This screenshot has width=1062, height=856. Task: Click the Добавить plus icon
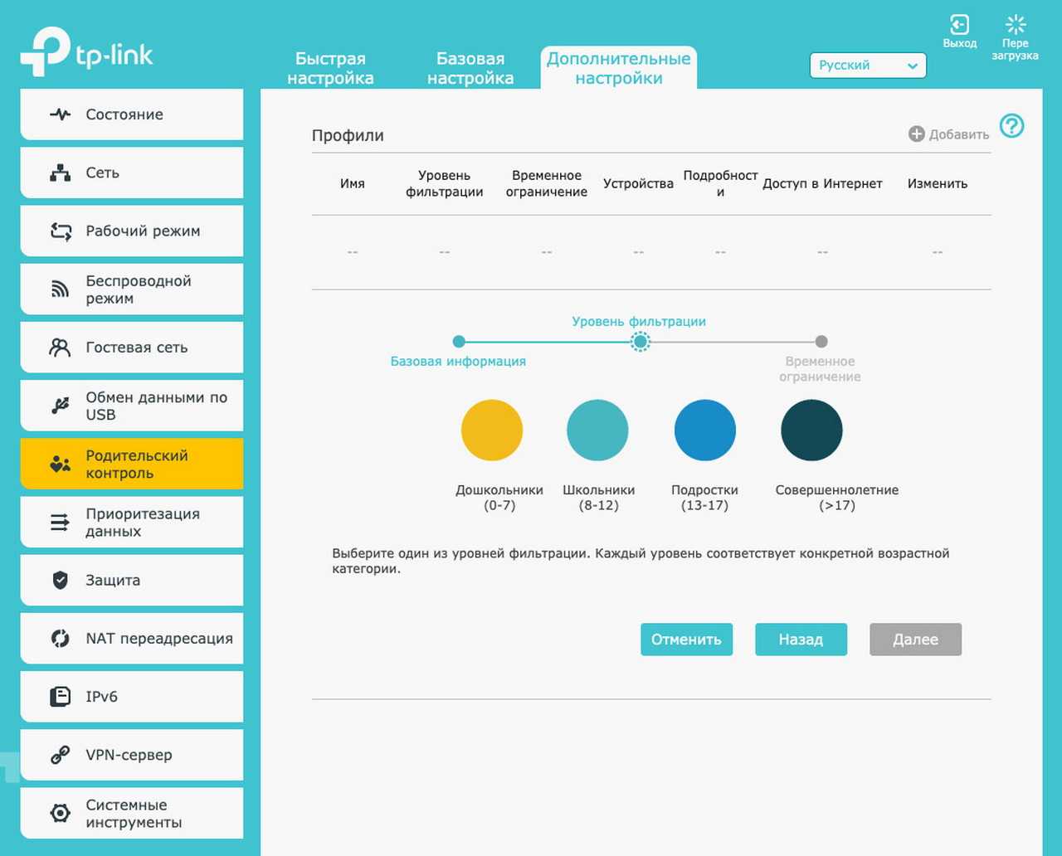(x=916, y=134)
